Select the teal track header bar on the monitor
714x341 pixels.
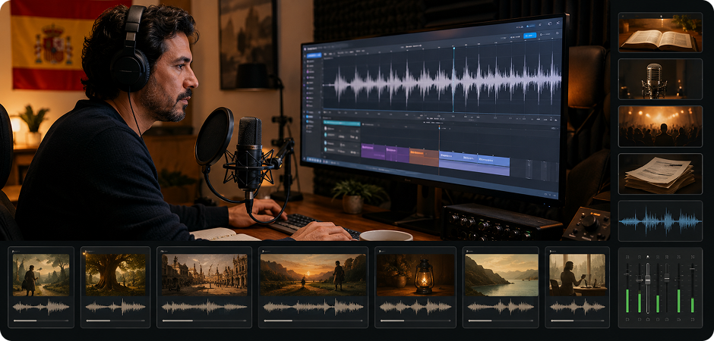click(342, 123)
